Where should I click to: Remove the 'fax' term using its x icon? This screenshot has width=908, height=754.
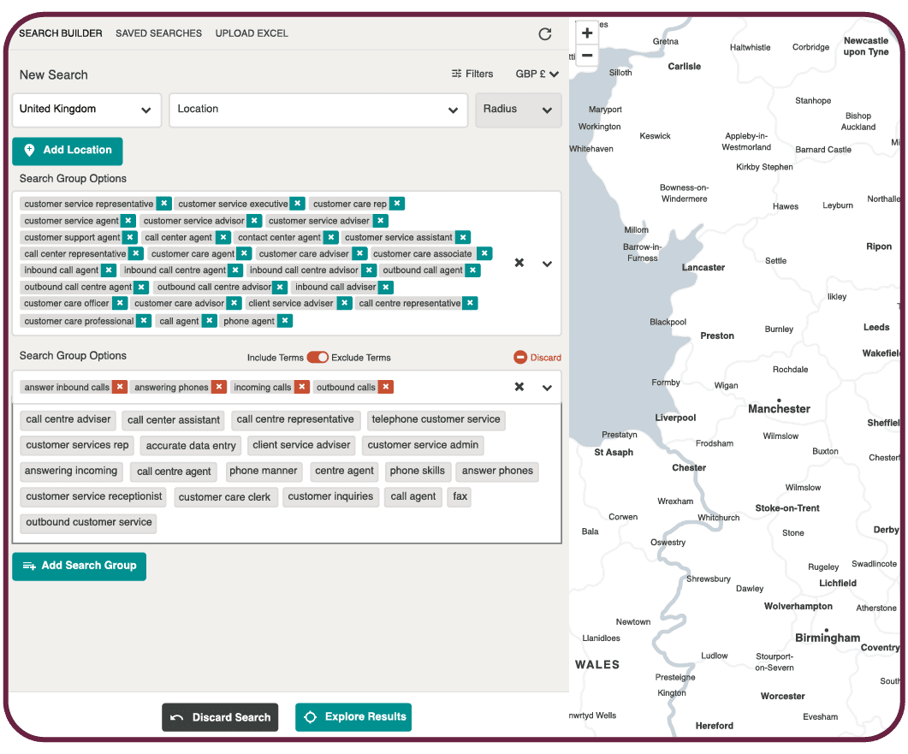459,496
